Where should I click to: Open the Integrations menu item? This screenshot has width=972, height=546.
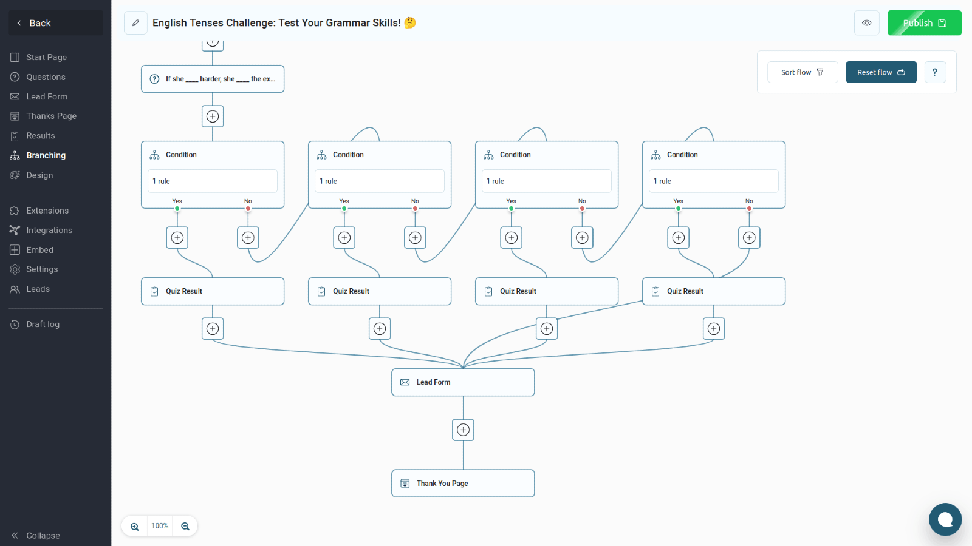pyautogui.click(x=49, y=231)
